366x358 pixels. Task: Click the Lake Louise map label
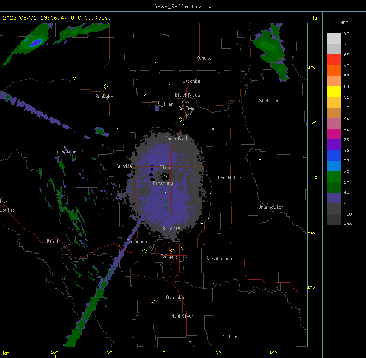pyautogui.click(x=8, y=206)
